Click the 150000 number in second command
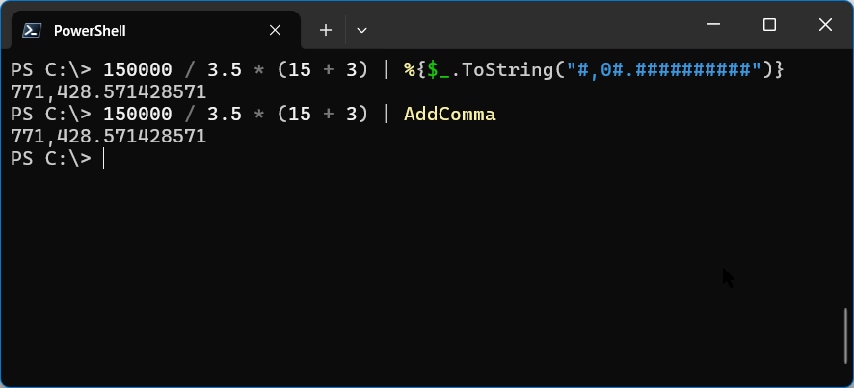Viewport: 854px width, 388px height. tap(137, 115)
